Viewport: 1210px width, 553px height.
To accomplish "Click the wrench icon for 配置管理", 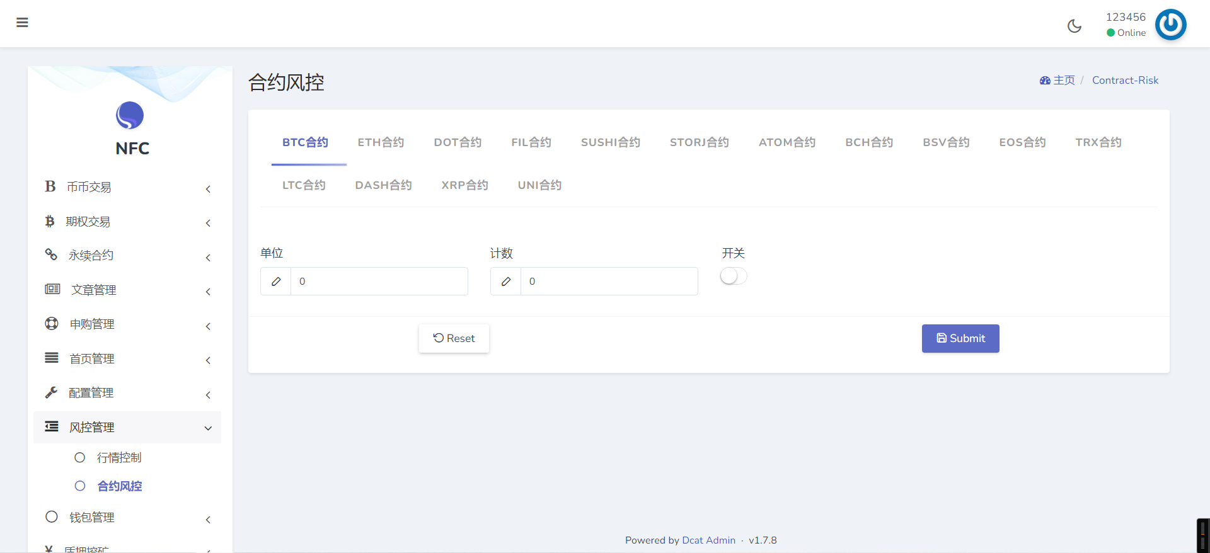I will click(x=51, y=392).
